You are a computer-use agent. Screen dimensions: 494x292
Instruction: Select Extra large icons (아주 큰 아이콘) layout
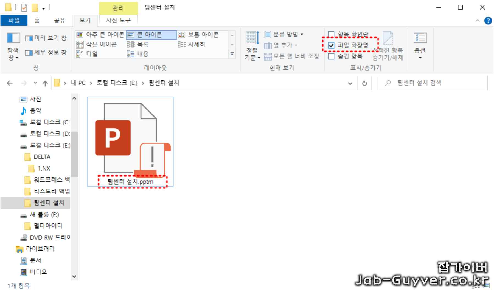click(100, 35)
